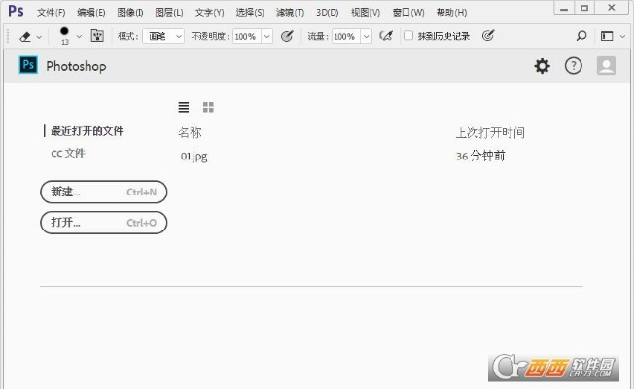Sort by 上次打开时间 column header
Viewport: 634px width, 389px height.
490,132
